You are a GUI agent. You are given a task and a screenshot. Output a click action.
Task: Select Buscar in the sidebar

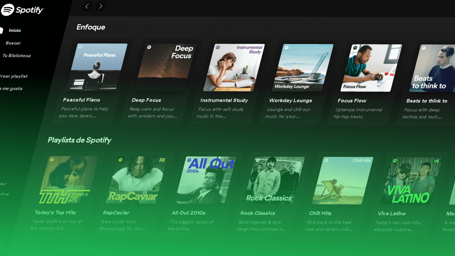[13, 43]
